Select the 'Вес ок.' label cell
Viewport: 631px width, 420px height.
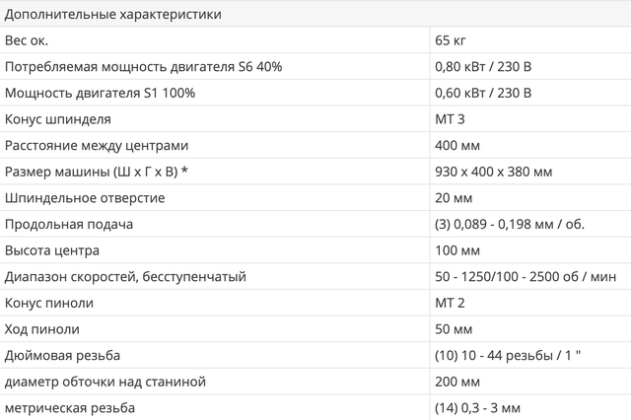[27, 40]
